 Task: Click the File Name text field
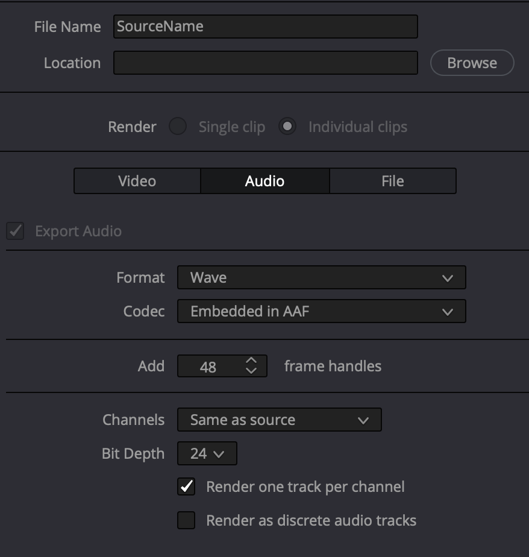(265, 27)
